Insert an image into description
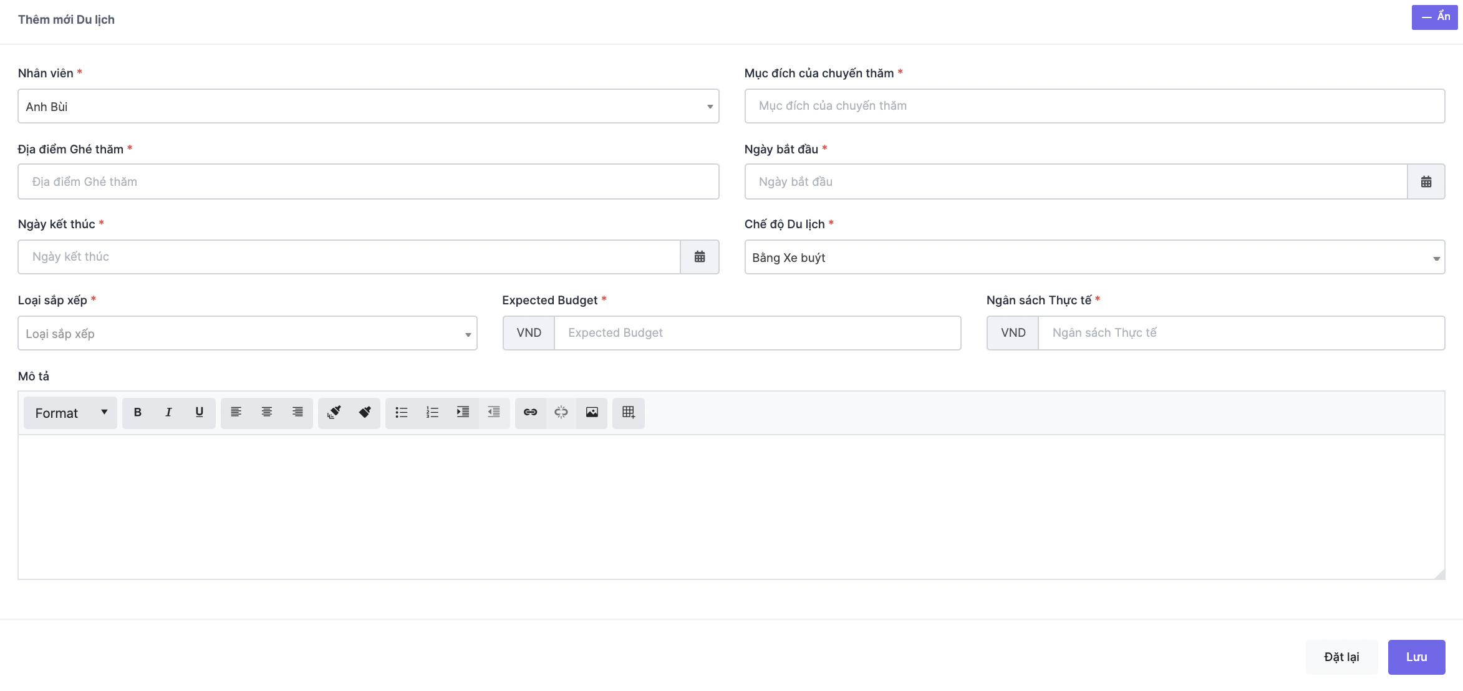The height and width of the screenshot is (691, 1463). pos(592,412)
